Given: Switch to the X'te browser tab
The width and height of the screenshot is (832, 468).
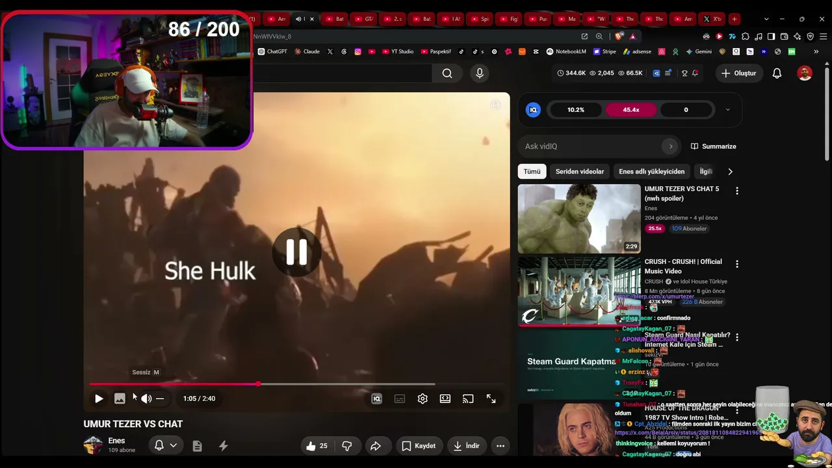Looking at the screenshot, I should [712, 19].
